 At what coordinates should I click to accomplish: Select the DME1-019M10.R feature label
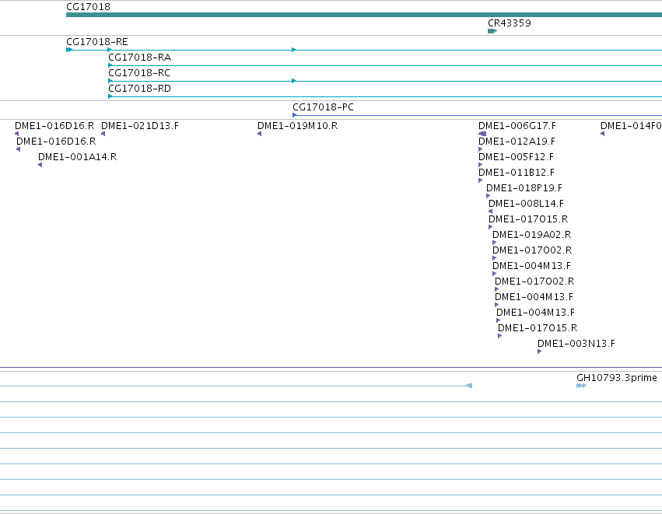pyautogui.click(x=298, y=126)
